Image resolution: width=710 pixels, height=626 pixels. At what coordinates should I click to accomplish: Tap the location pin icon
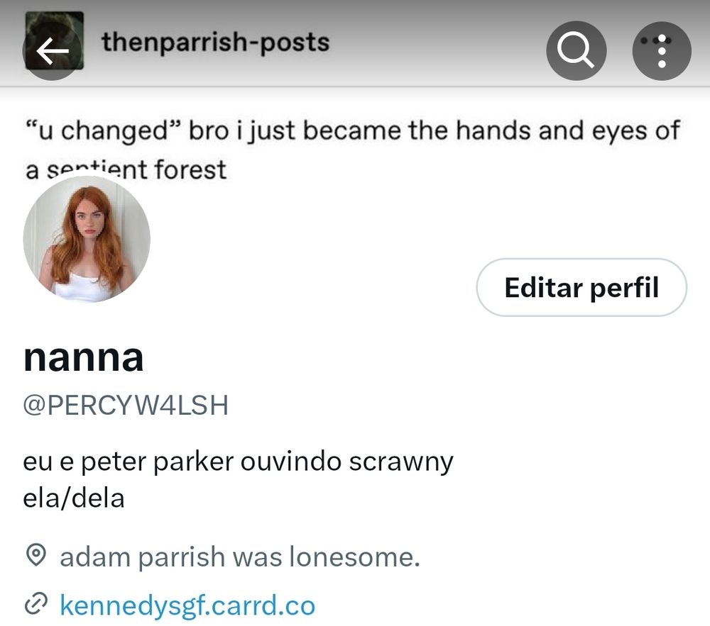tap(35, 555)
